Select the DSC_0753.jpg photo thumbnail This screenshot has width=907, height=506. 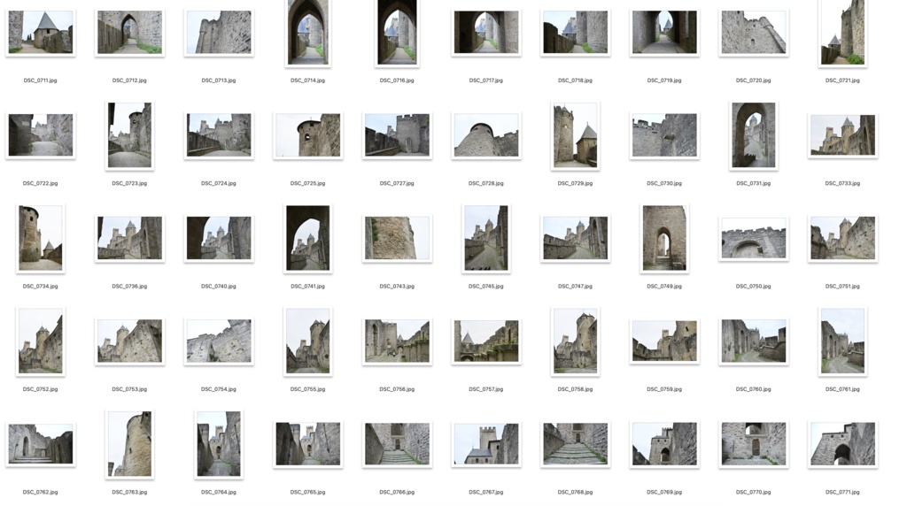(x=129, y=341)
